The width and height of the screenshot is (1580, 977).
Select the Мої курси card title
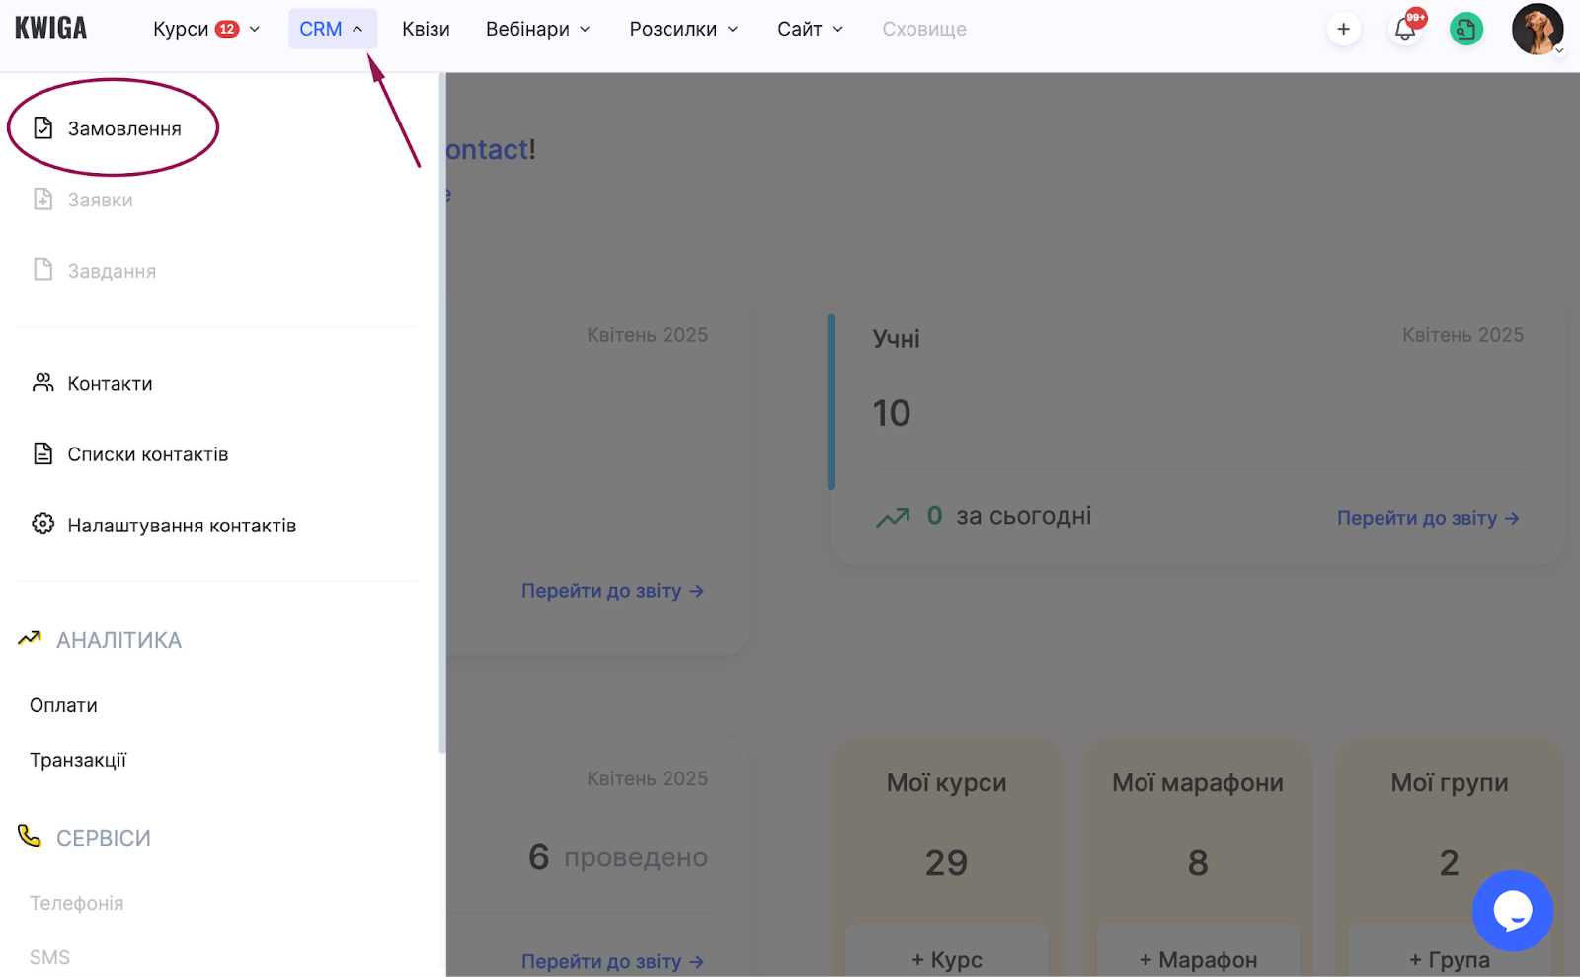946,782
